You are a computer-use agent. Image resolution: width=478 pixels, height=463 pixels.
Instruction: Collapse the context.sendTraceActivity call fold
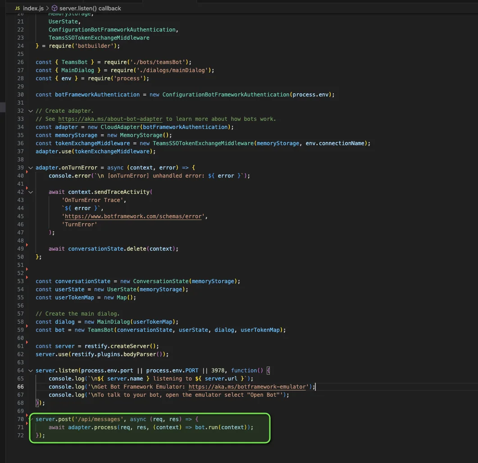pyautogui.click(x=31, y=192)
